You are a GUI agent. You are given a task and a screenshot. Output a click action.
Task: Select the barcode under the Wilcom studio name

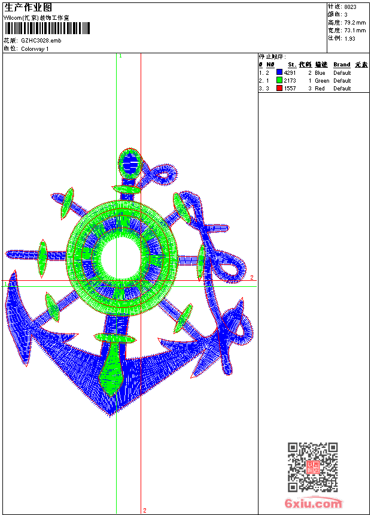[47, 28]
